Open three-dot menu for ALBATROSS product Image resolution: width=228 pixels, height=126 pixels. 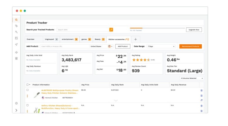tap(27, 96)
